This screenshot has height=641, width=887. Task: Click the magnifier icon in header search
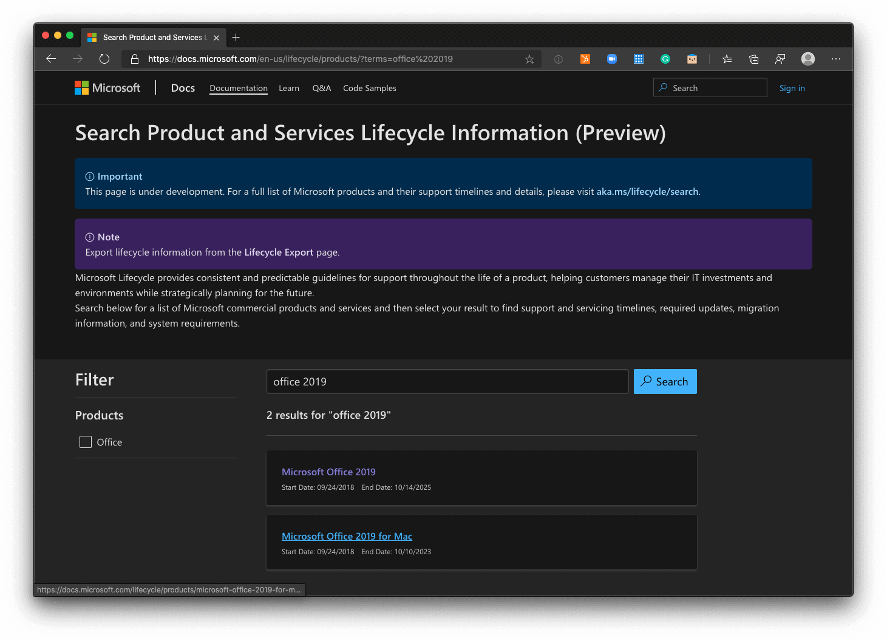(x=664, y=87)
